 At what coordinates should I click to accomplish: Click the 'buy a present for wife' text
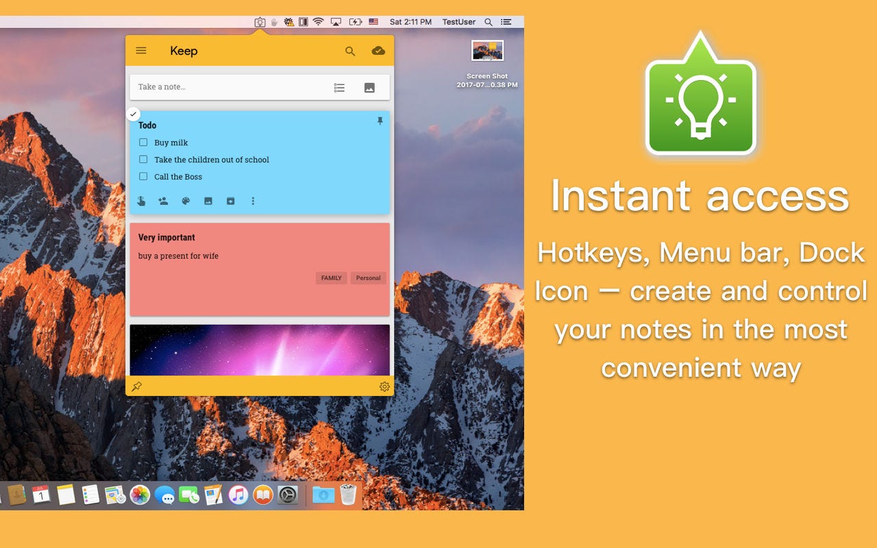pyautogui.click(x=178, y=256)
